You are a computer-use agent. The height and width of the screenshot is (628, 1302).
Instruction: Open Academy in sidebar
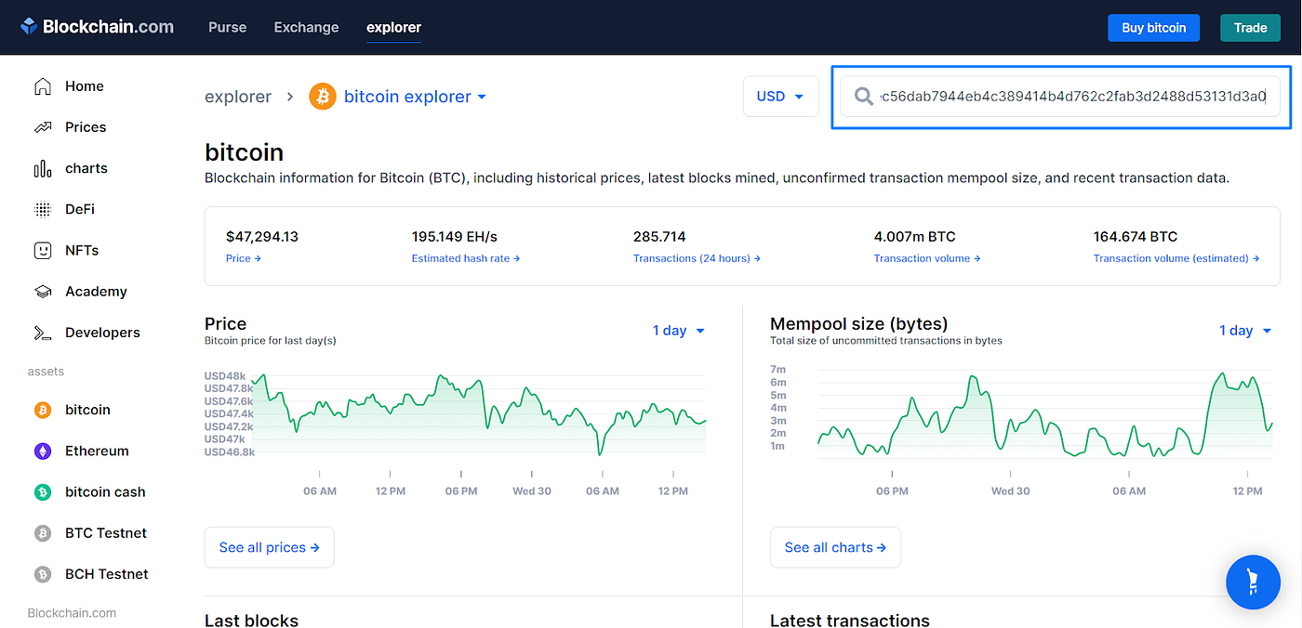[96, 292]
